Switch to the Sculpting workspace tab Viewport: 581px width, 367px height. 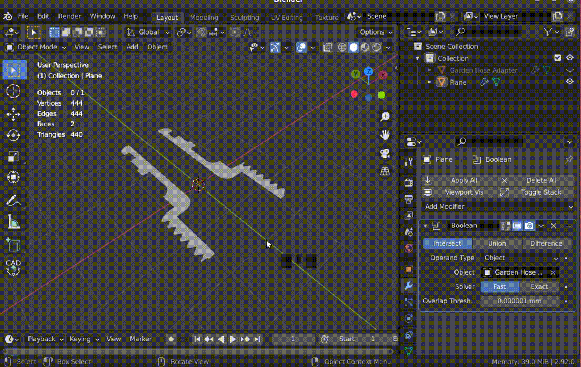point(245,18)
